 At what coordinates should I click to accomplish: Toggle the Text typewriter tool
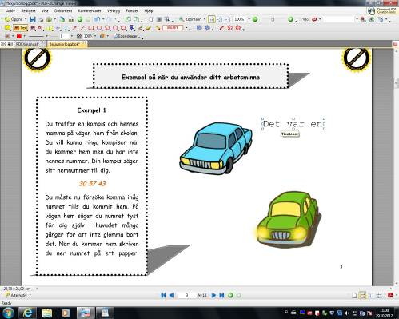20,28
